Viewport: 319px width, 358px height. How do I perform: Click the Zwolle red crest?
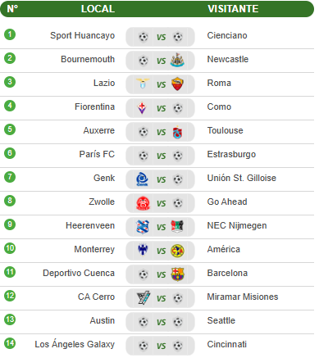(143, 203)
